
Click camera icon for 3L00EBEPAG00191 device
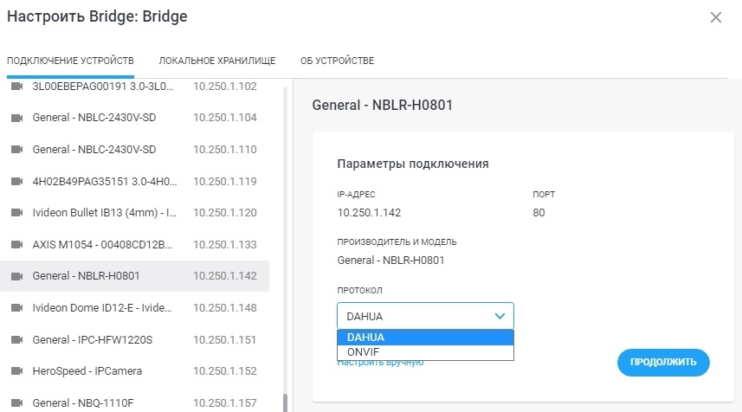[x=17, y=86]
